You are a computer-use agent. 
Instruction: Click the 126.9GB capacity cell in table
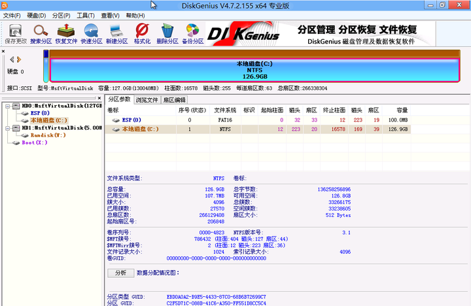(398, 129)
